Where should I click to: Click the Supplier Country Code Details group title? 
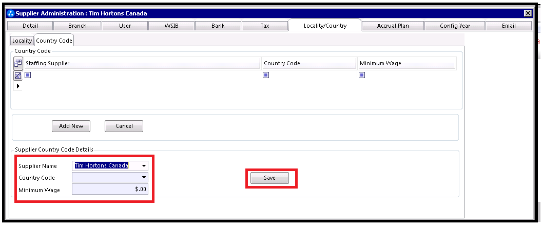pos(54,150)
